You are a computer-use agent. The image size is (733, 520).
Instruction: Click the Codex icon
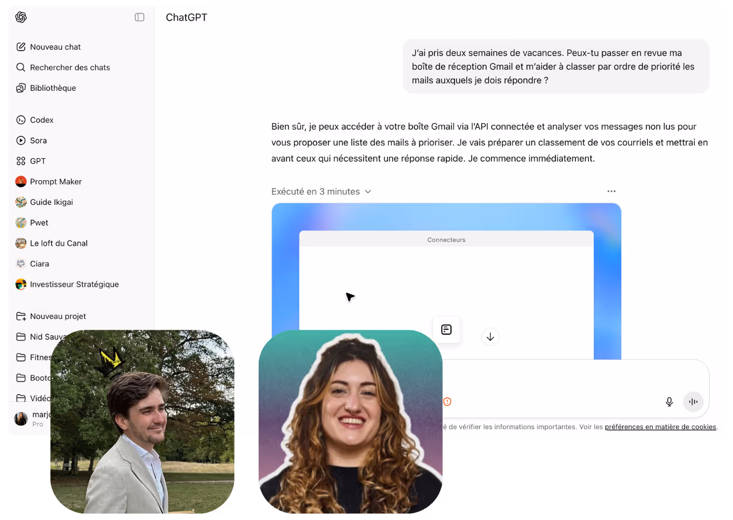21,120
